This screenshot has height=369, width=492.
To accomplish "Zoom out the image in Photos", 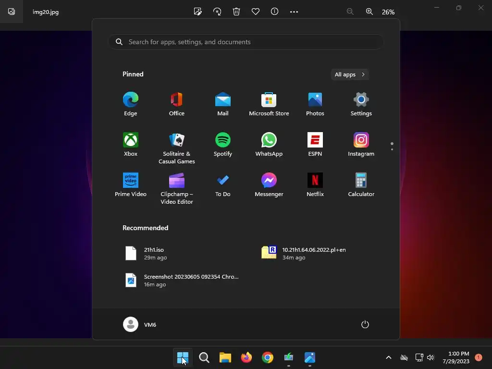I will (350, 12).
